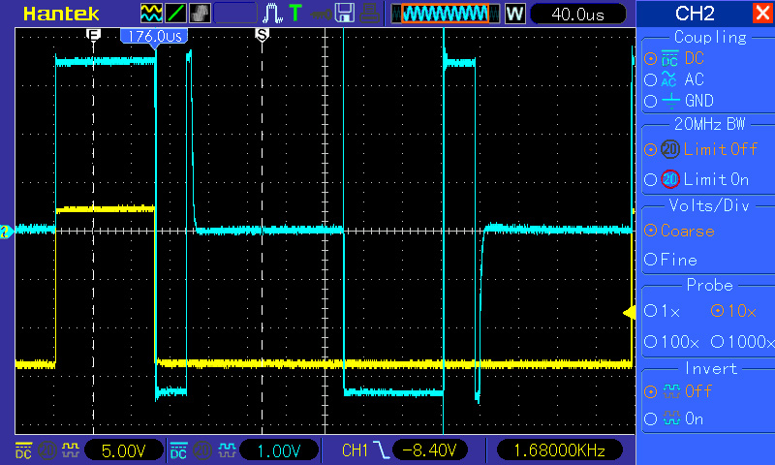Screen dimensions: 775x465
Task: Select AC coupling
Action: 674,79
